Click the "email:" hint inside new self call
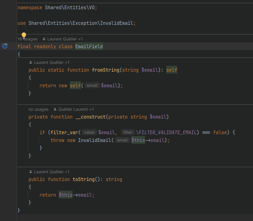 92,85
